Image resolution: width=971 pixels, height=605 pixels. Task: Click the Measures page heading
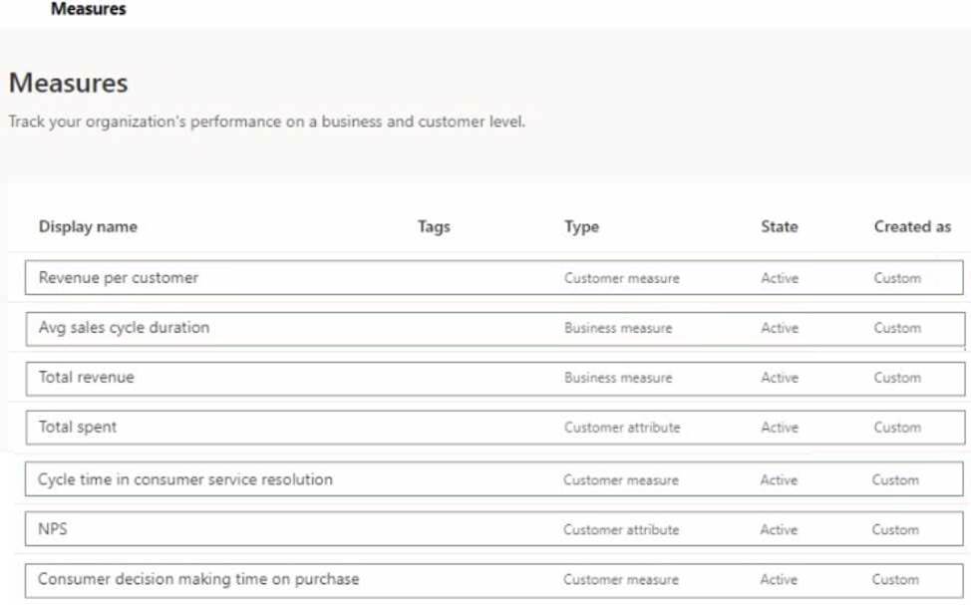tap(68, 83)
